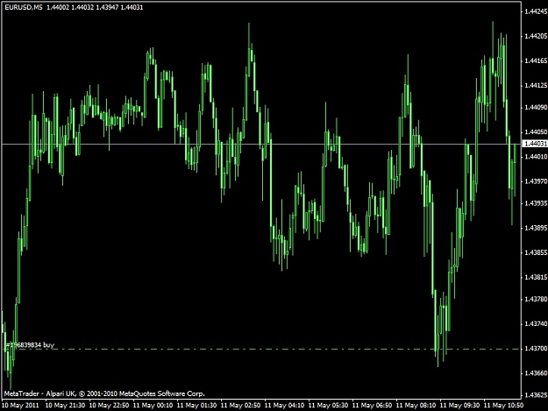
Task: Click the 1.43740 price axis label
Action: tap(536, 323)
